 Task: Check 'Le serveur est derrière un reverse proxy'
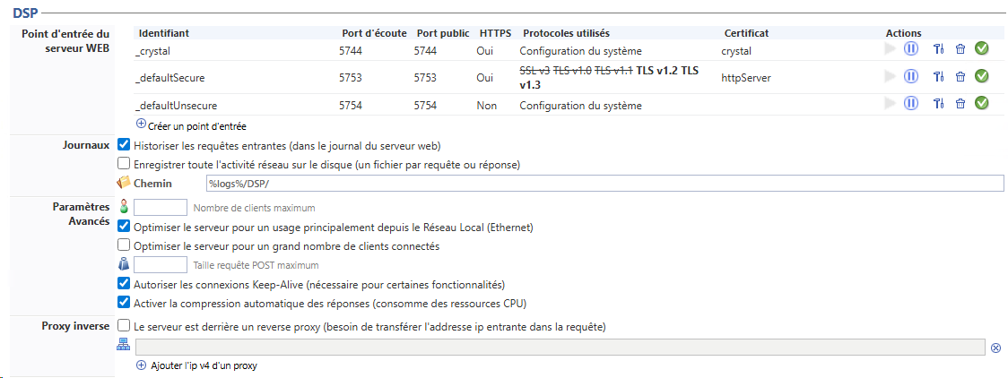[125, 326]
